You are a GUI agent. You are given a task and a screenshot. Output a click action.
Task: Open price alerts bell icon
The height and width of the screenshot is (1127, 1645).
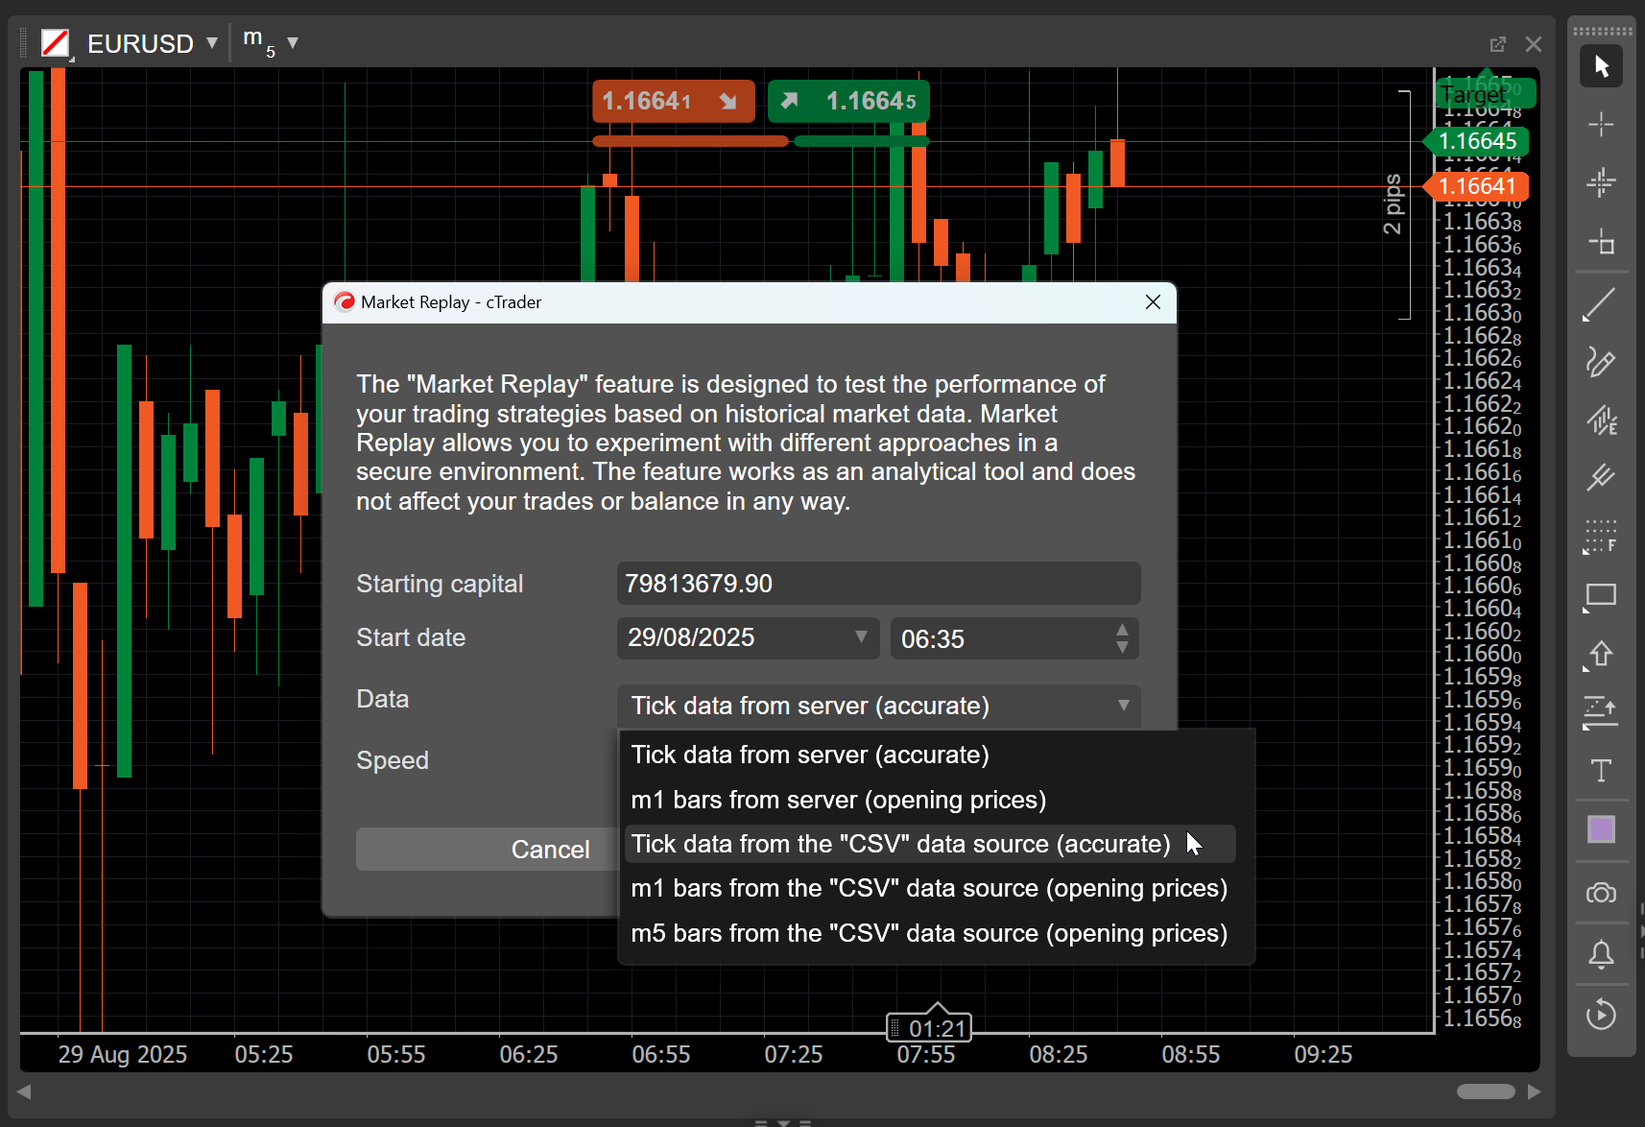tap(1600, 954)
